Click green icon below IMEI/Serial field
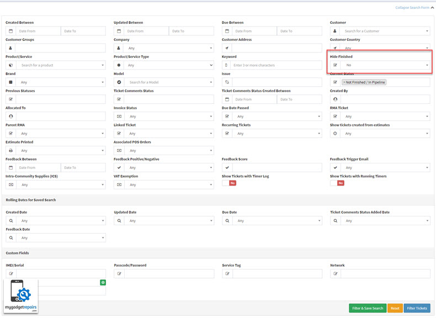The image size is (436, 318). (103, 282)
